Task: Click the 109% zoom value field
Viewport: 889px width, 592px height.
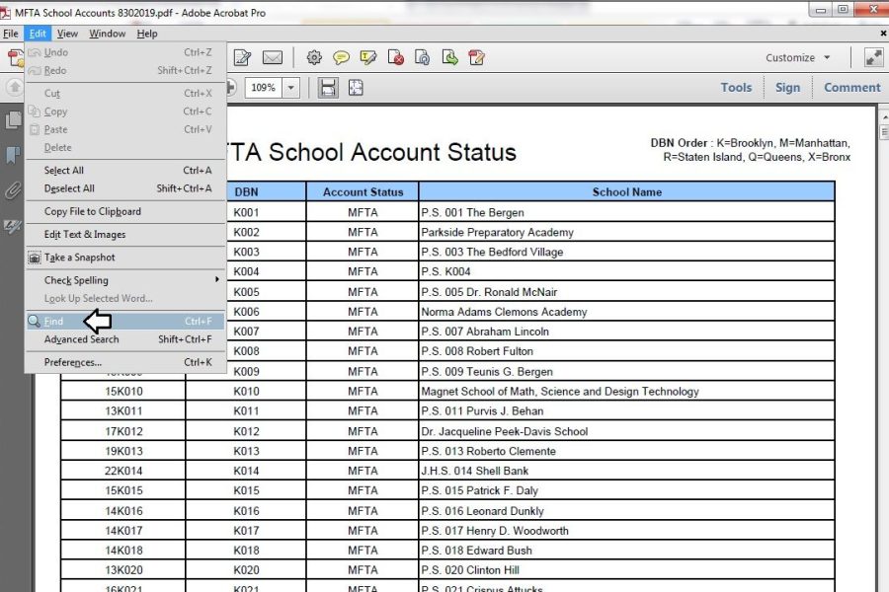Action: (264, 88)
